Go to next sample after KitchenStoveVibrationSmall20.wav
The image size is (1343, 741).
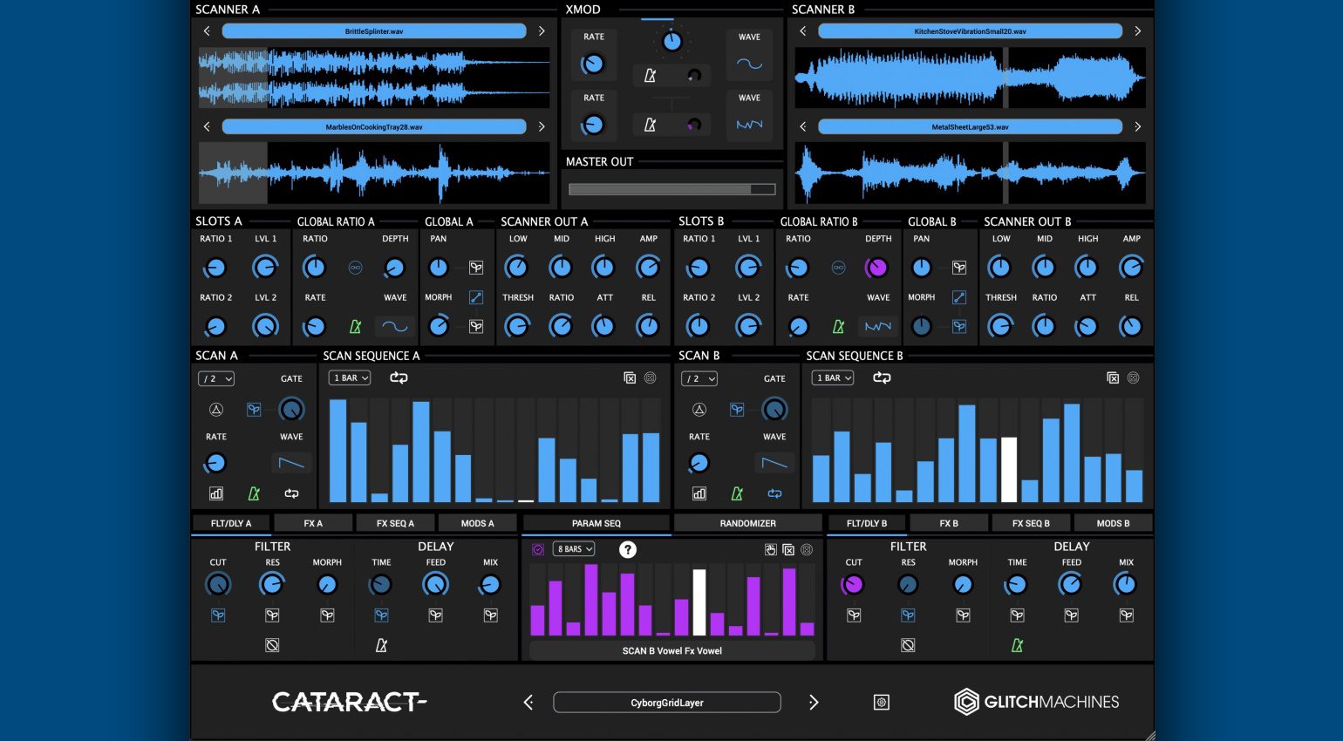coord(1137,31)
